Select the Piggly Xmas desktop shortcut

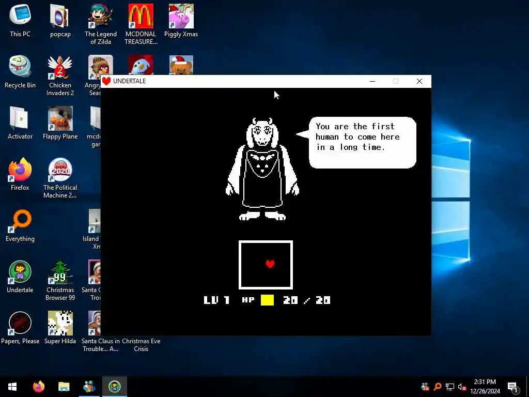[181, 20]
